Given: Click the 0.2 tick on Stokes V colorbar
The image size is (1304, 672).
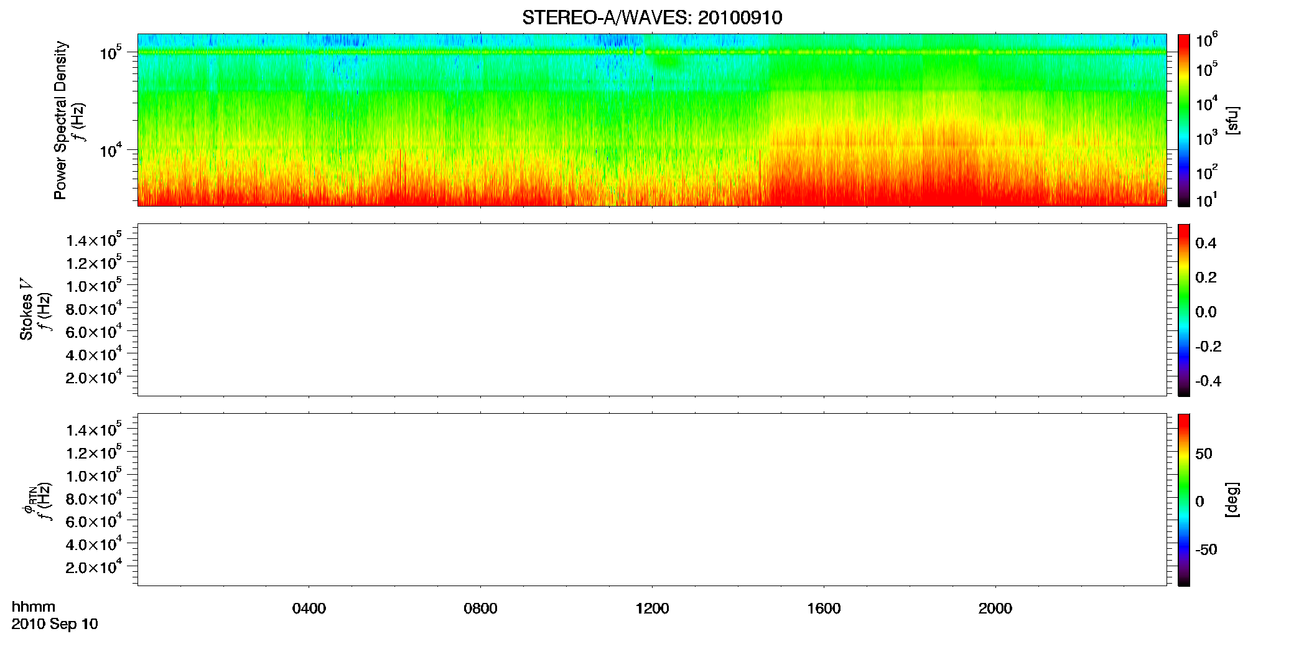Looking at the screenshot, I should coord(1206,278).
